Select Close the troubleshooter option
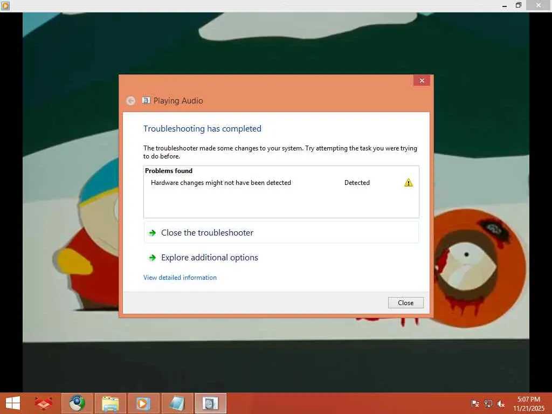Screen dimensions: 552x414 (281, 233)
